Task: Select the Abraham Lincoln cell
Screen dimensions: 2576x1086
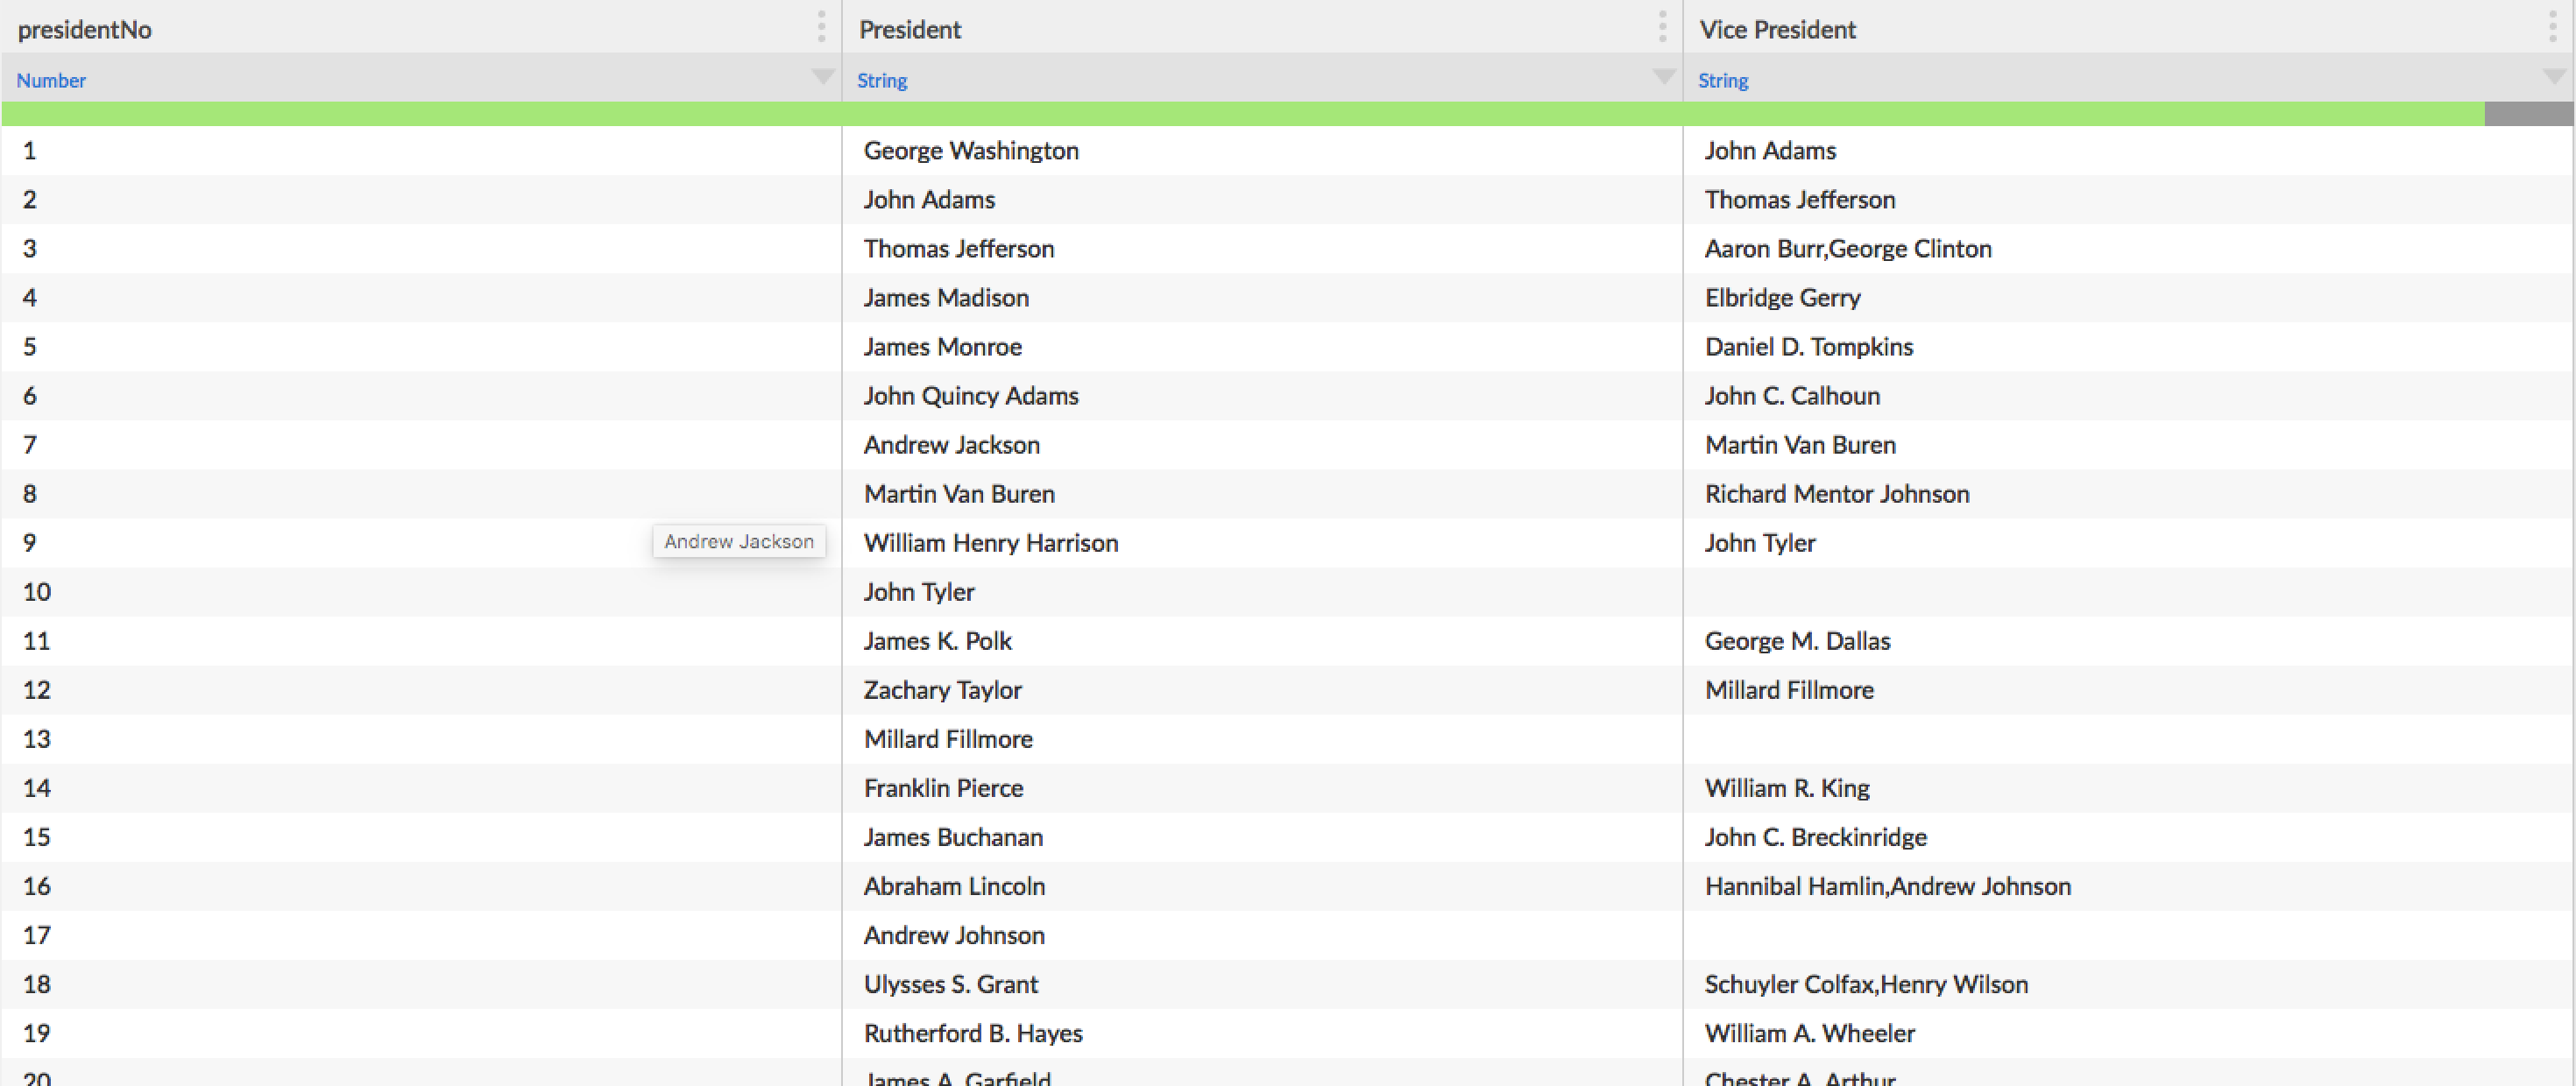Action: [954, 886]
